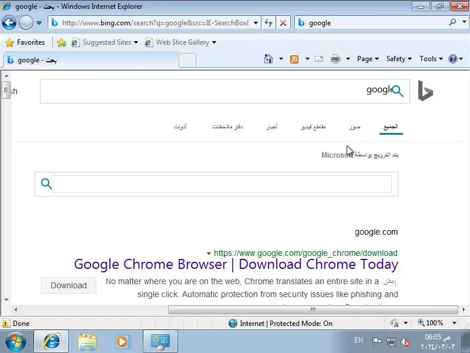
Task: Expand the address bar history dropdown
Action: pos(256,23)
